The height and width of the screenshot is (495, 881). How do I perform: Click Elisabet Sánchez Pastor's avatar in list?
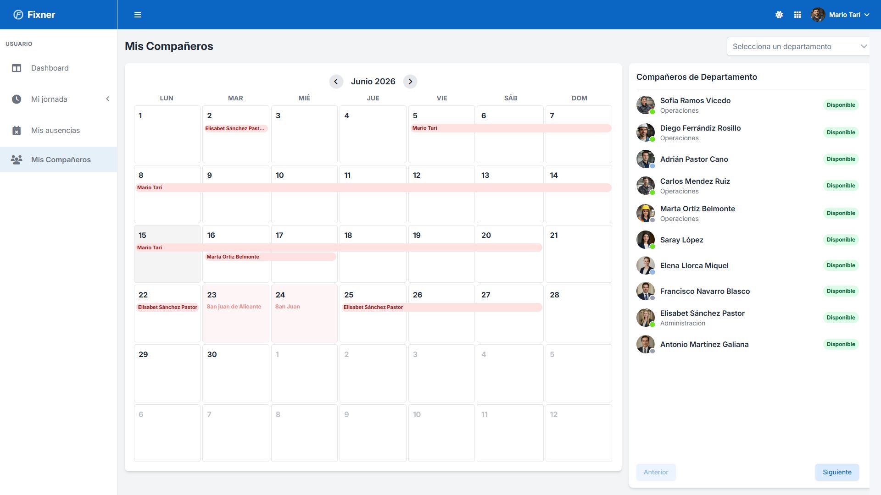pyautogui.click(x=646, y=318)
